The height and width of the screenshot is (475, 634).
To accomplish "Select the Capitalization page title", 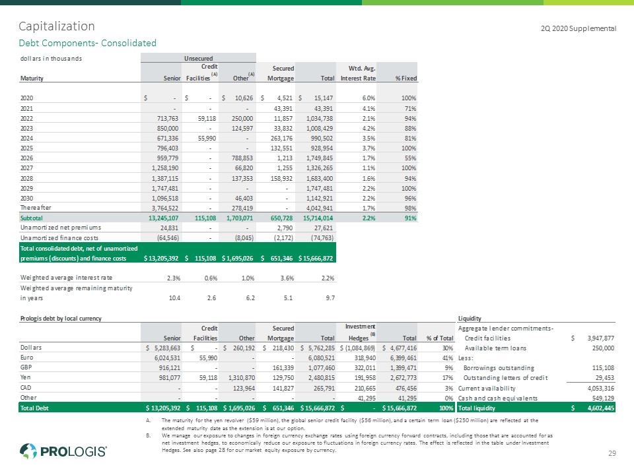I will [x=57, y=26].
